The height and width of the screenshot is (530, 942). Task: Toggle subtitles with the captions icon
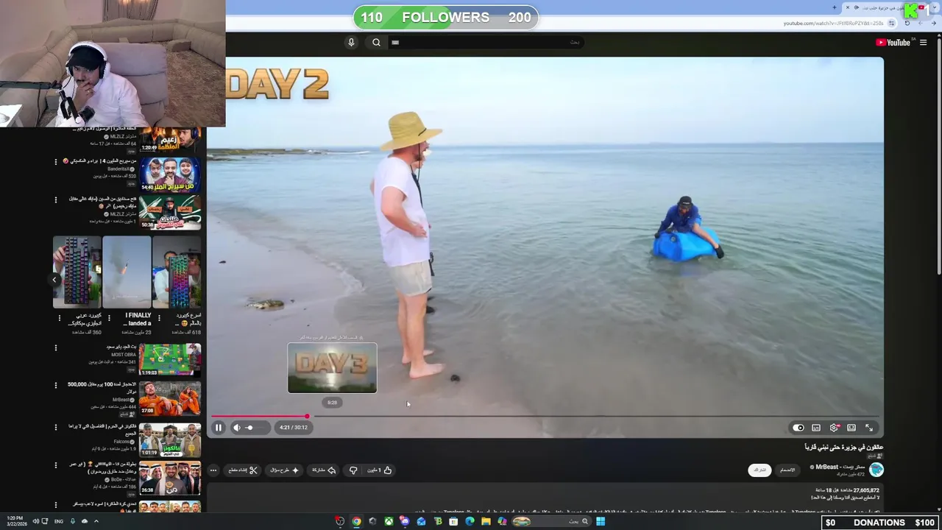coord(816,428)
